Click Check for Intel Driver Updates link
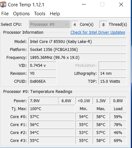 [x=98, y=32]
